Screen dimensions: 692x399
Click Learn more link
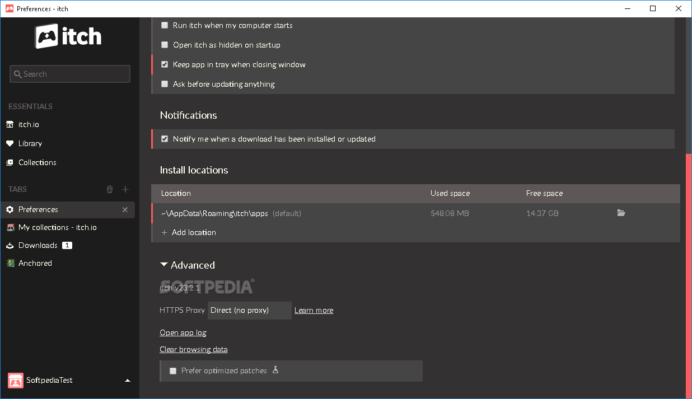pyautogui.click(x=314, y=310)
